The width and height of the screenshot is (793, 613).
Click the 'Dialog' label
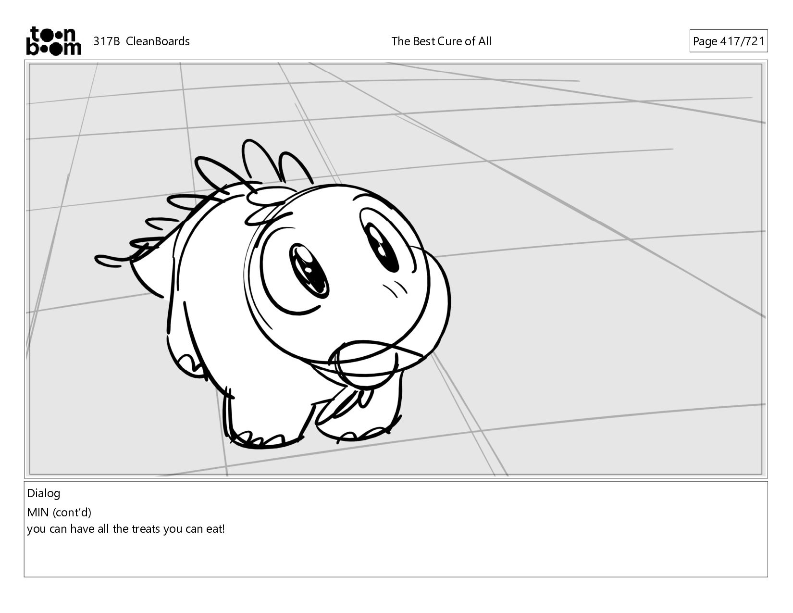point(44,493)
